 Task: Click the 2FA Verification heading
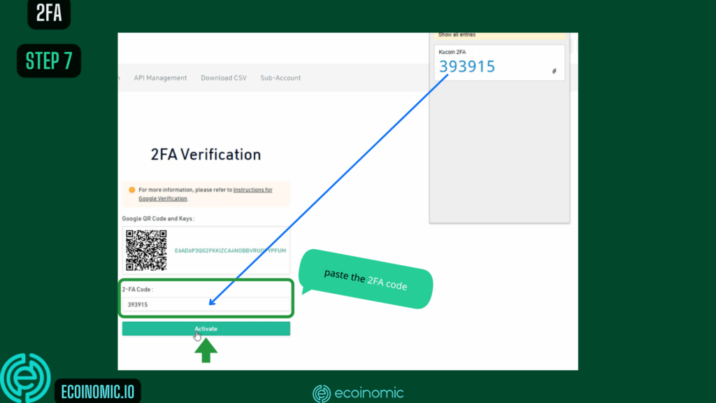206,155
